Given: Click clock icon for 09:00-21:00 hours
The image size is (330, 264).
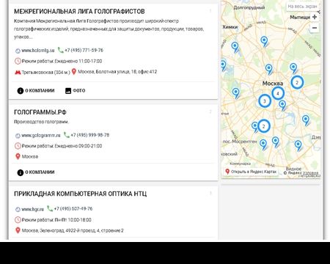Looking at the screenshot, I should tap(18, 146).
